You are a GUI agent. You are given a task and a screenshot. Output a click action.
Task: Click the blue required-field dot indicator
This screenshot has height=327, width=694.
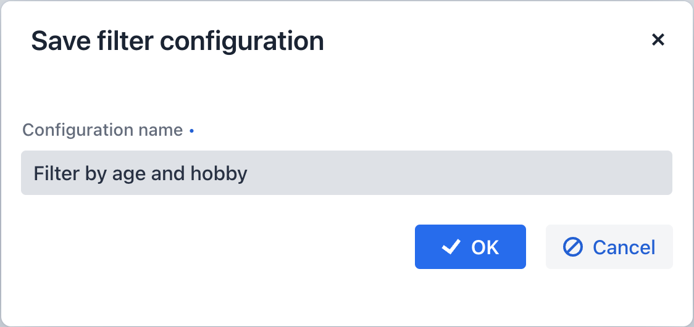pyautogui.click(x=192, y=131)
